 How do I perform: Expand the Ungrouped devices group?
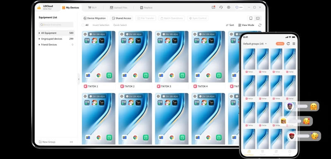click(x=39, y=39)
